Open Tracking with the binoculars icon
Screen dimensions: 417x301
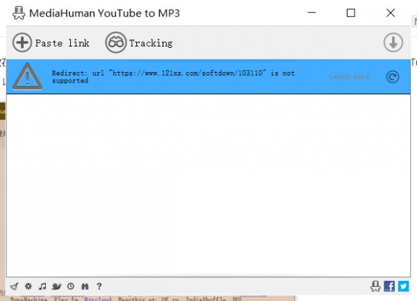click(x=115, y=42)
